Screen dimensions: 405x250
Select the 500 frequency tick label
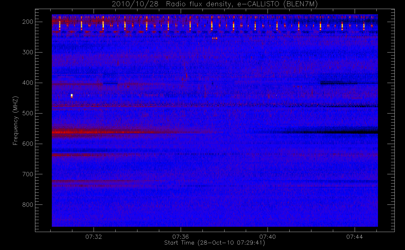pyautogui.click(x=28, y=113)
